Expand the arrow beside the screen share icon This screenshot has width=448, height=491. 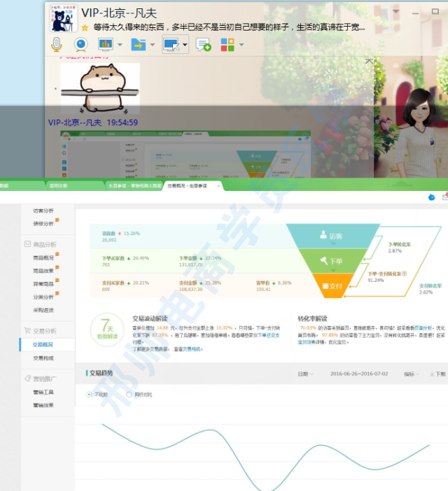(x=185, y=45)
